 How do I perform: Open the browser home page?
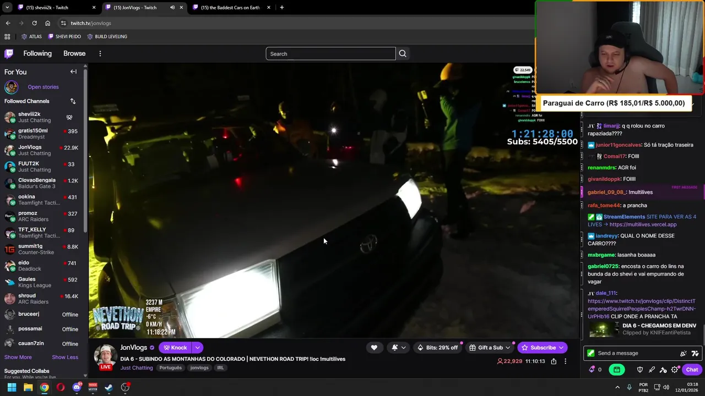47,23
